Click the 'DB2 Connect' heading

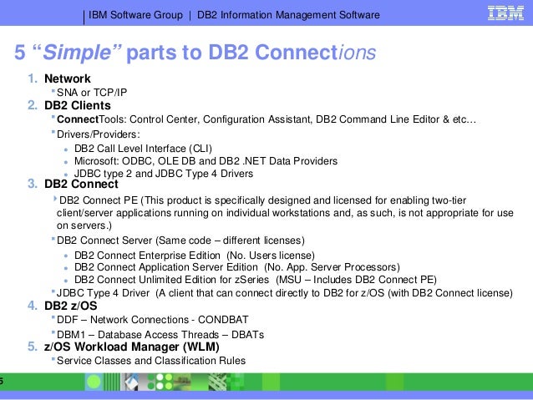[x=81, y=184]
